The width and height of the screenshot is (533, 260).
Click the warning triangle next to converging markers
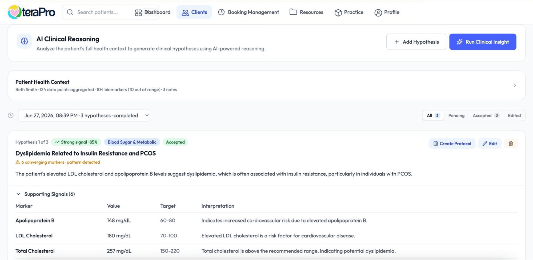pos(18,162)
